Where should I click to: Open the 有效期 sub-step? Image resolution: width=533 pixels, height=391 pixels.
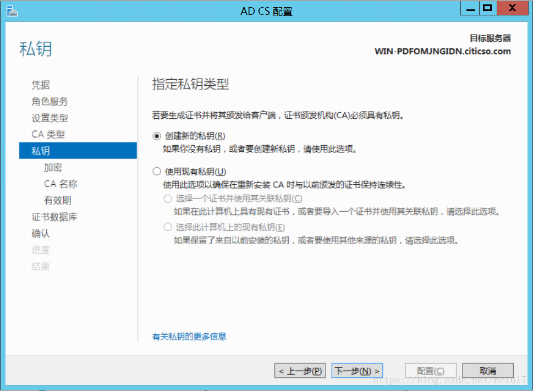pos(57,200)
